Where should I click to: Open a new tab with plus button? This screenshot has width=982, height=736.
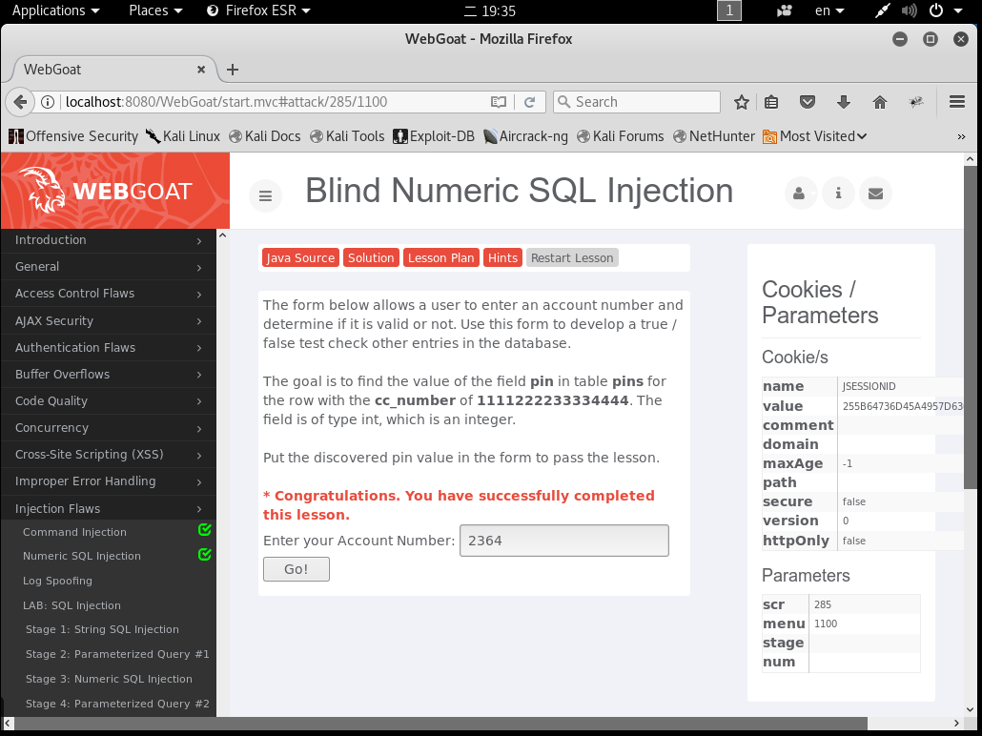(233, 70)
